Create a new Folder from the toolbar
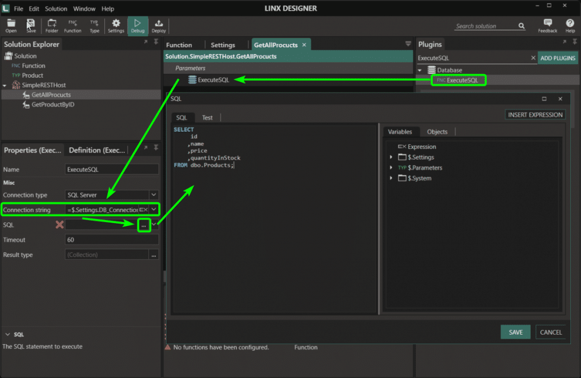581x378 pixels. [x=52, y=26]
